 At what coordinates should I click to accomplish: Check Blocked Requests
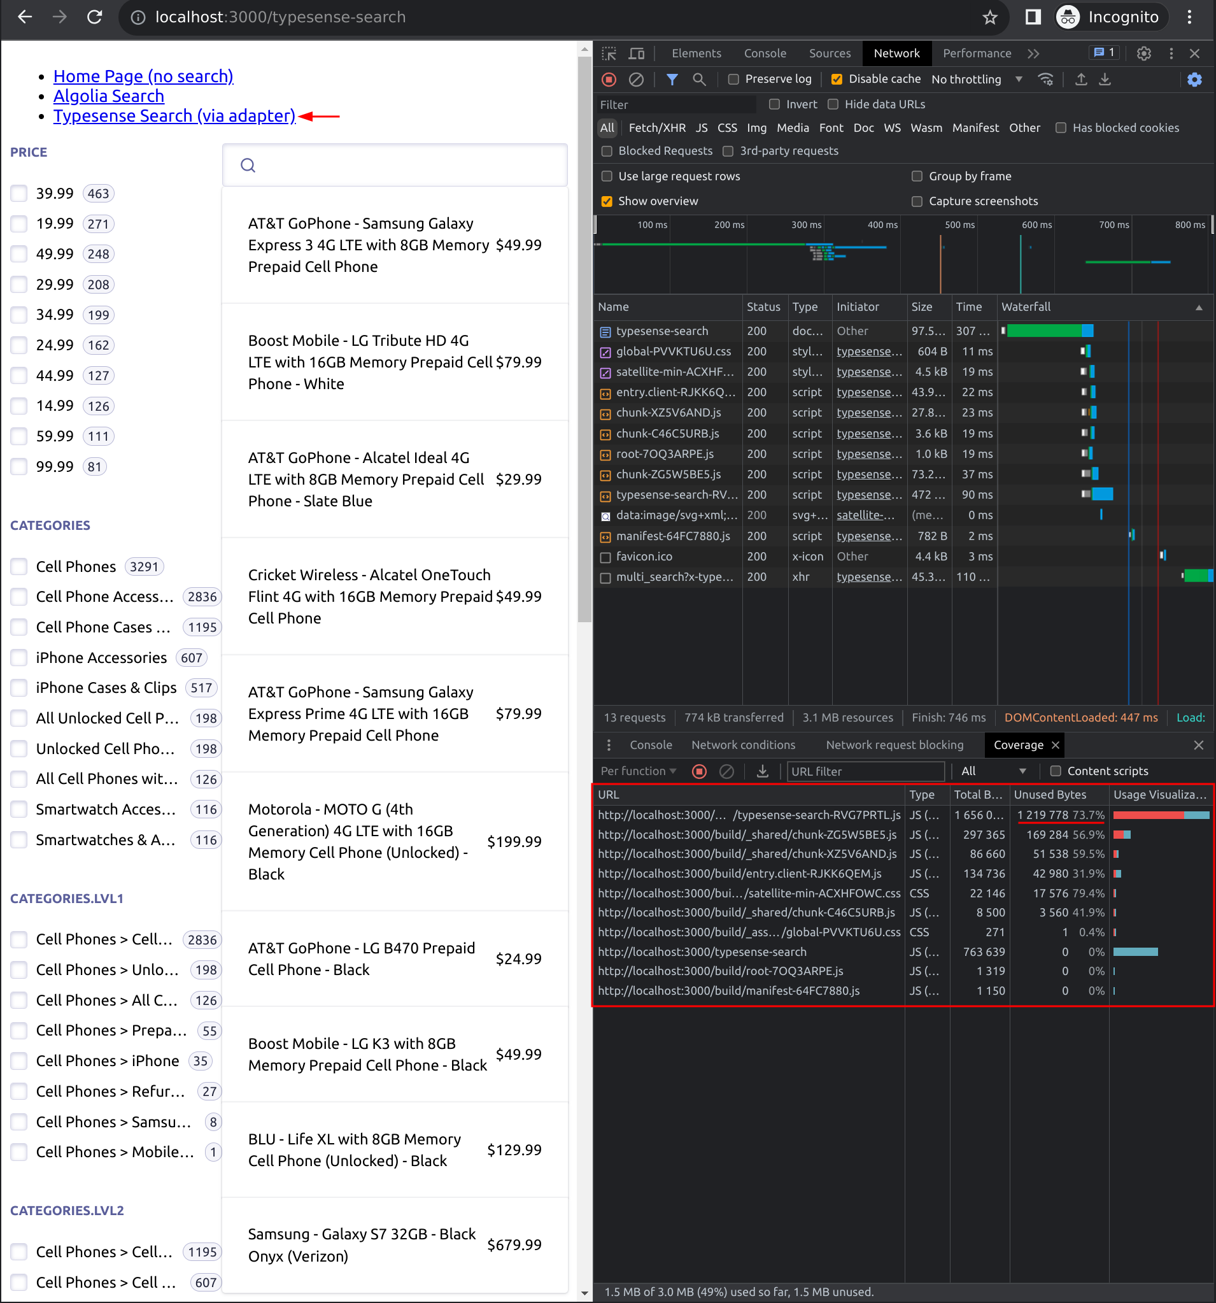(x=607, y=151)
